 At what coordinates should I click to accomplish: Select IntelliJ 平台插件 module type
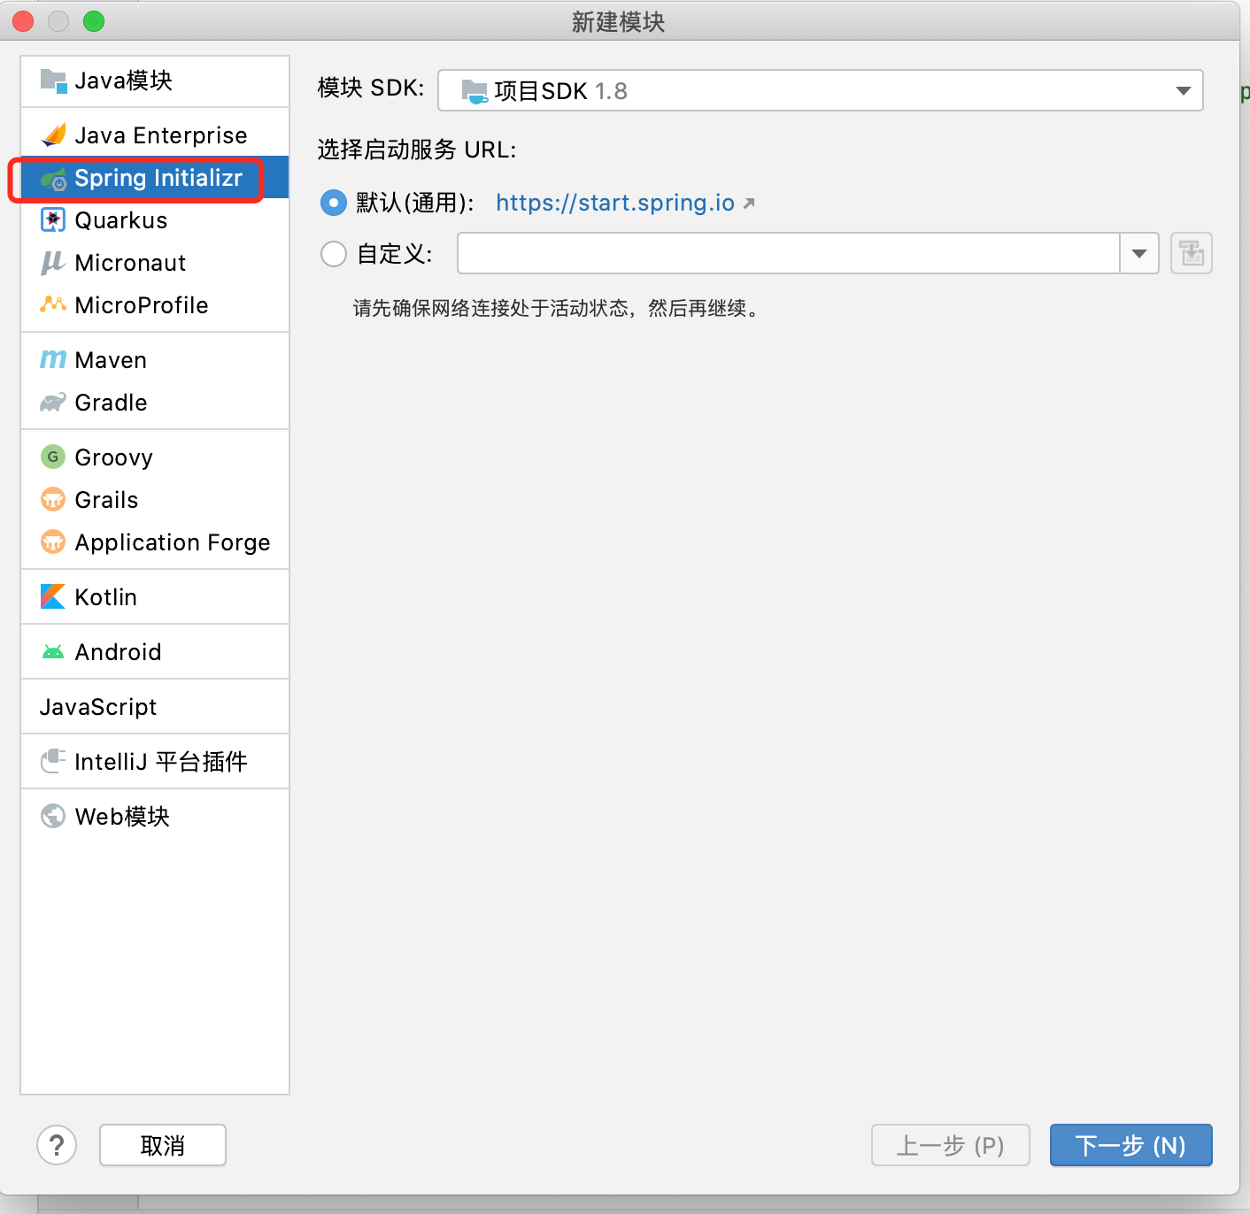point(155,762)
